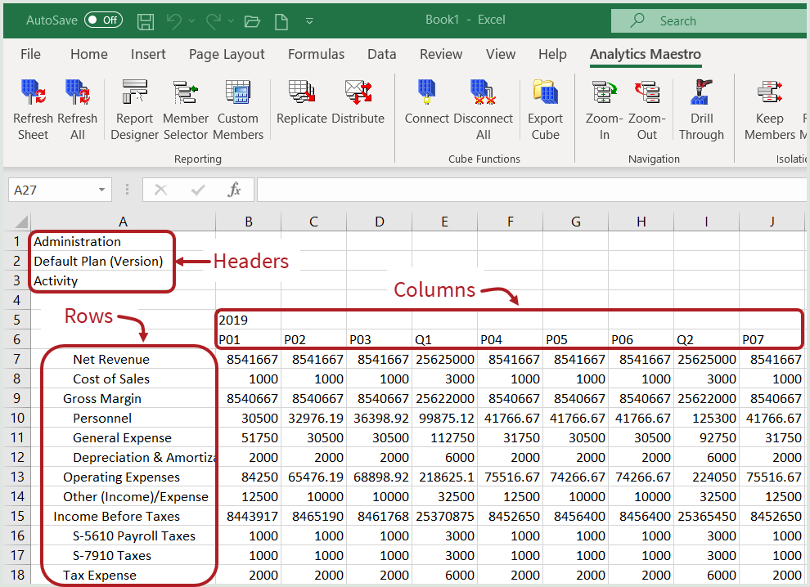Image resolution: width=810 pixels, height=587 pixels.
Task: Expand the Undo history dropdown arrow
Action: pyautogui.click(x=191, y=21)
